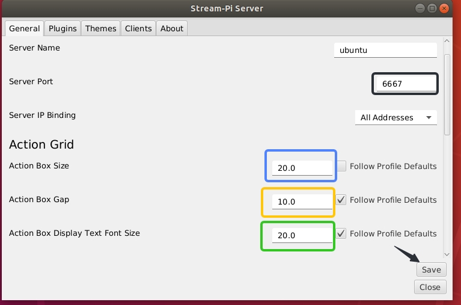
Task: Click the Close button at bottom
Action: coord(430,287)
